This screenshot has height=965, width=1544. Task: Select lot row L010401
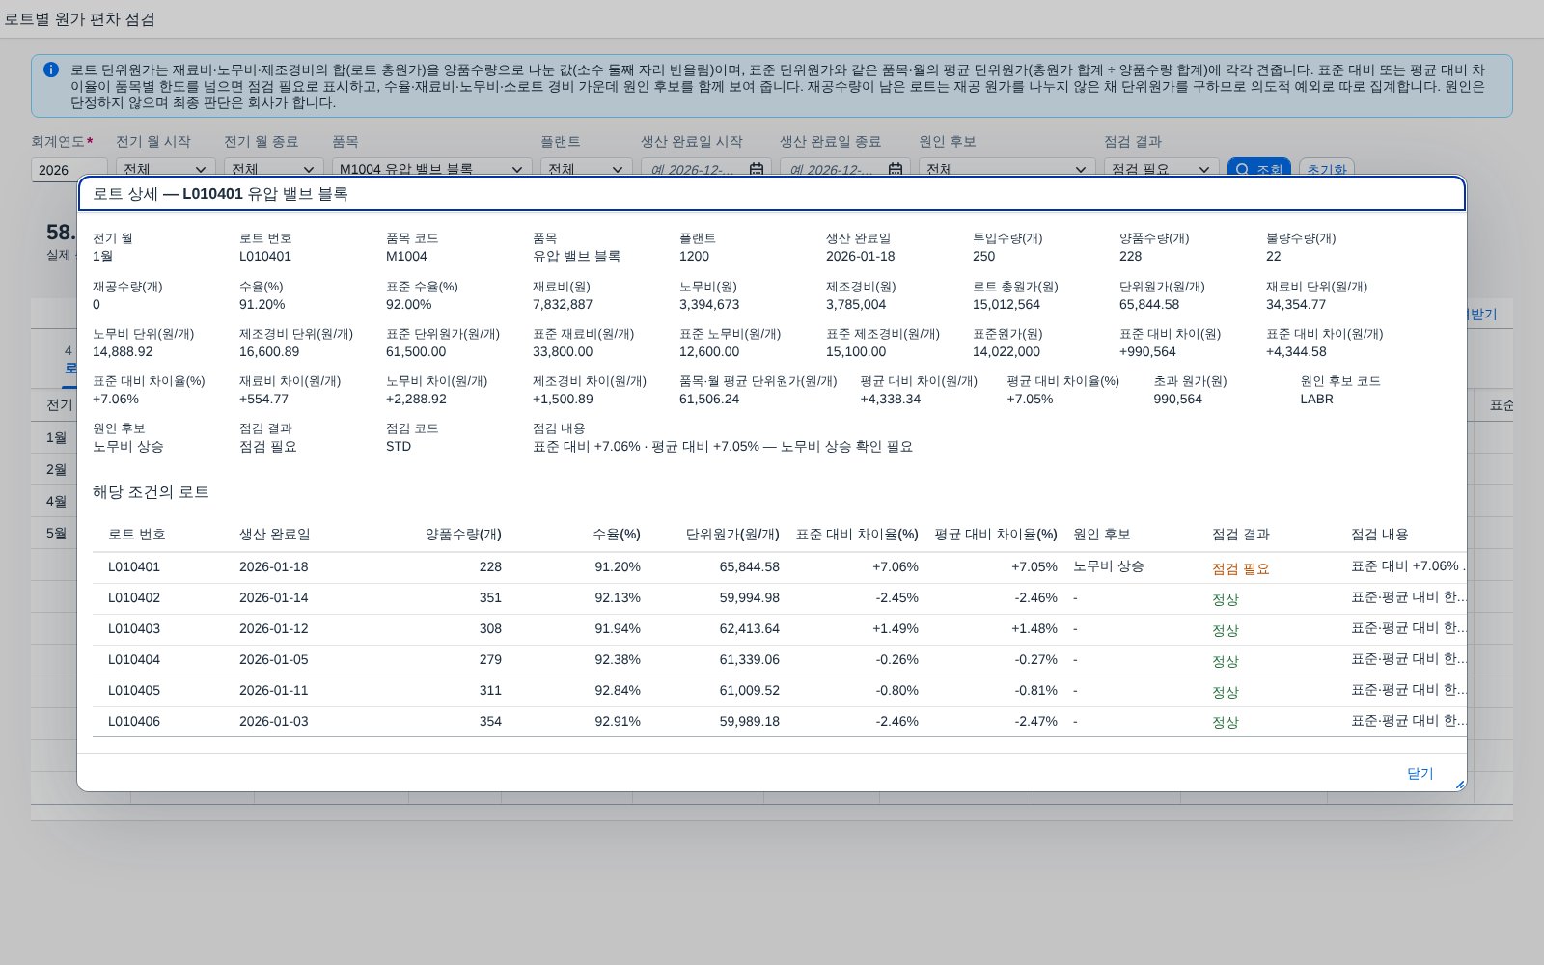click(780, 567)
